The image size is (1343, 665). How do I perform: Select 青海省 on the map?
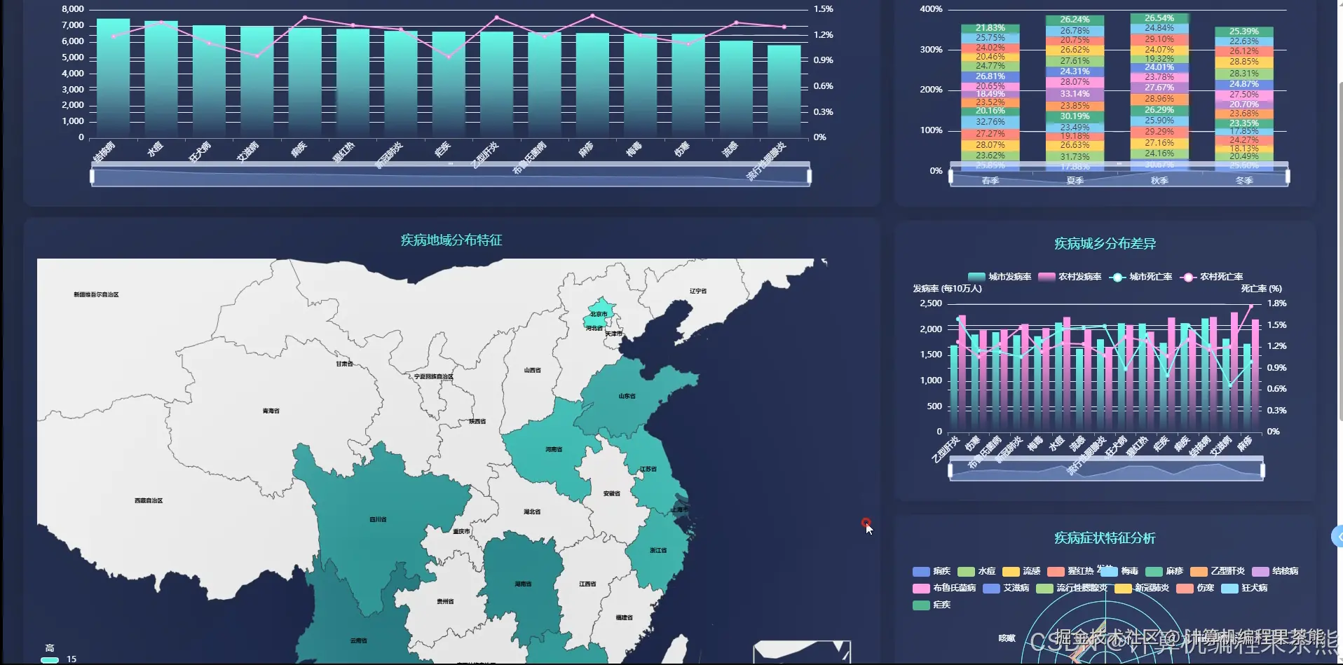click(x=270, y=411)
